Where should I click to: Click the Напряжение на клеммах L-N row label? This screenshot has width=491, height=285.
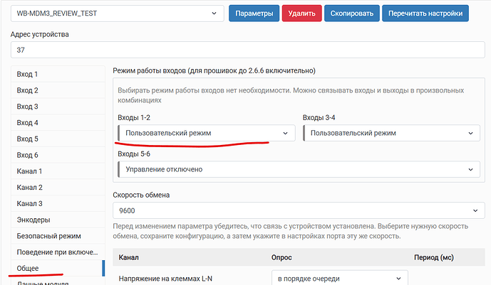[165, 279]
